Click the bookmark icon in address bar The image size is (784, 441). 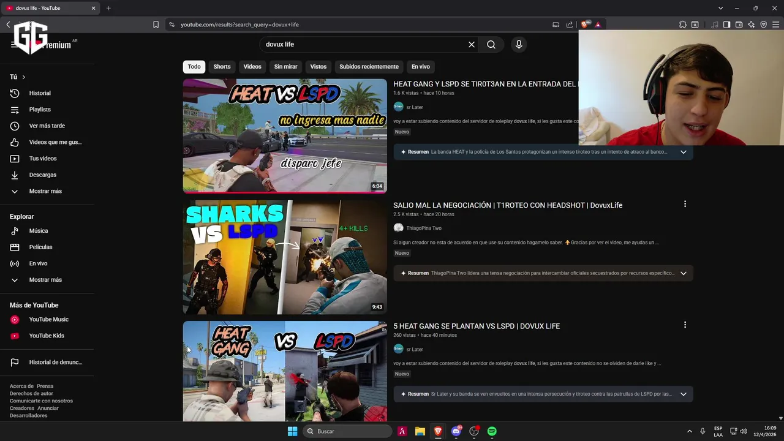(156, 24)
